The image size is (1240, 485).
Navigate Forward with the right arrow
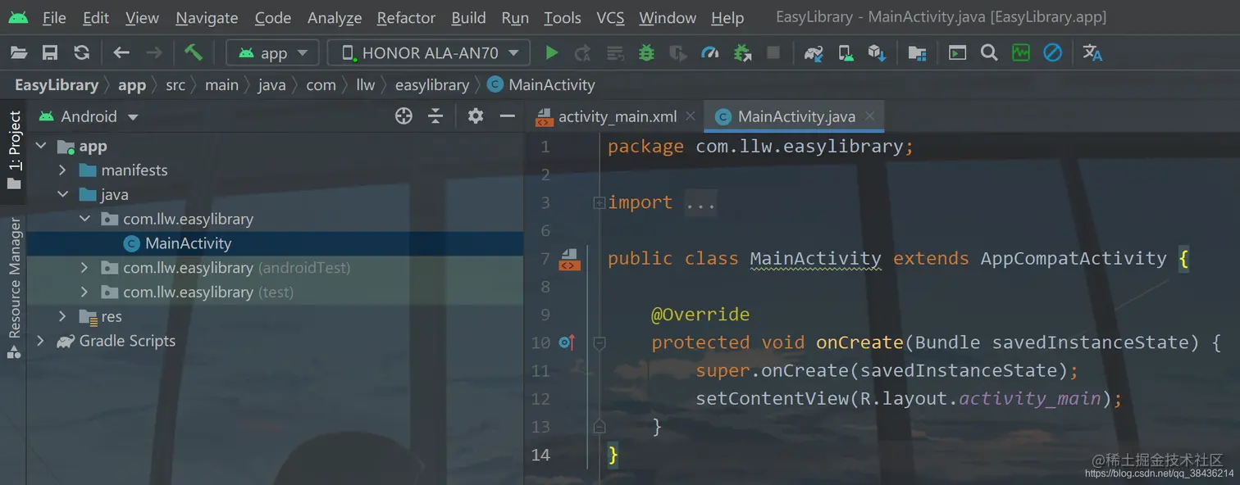153,53
